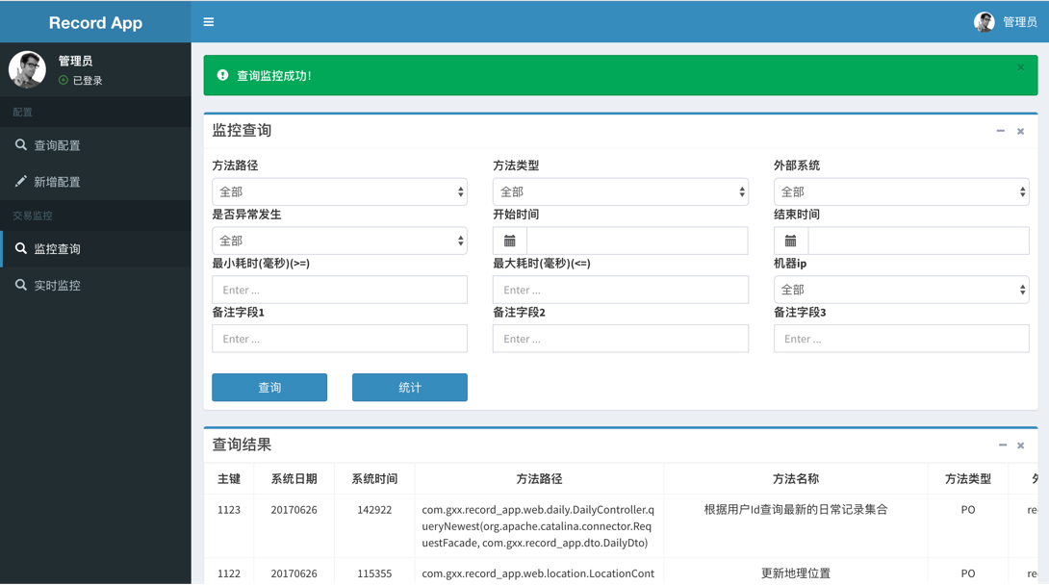1049x585 pixels.
Task: Click the 查询监控成功! message text
Action: pos(274,76)
